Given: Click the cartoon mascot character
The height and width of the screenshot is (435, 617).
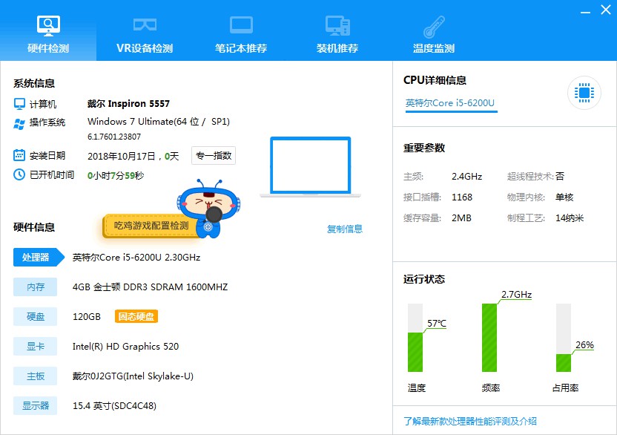Looking at the screenshot, I should click(x=208, y=208).
